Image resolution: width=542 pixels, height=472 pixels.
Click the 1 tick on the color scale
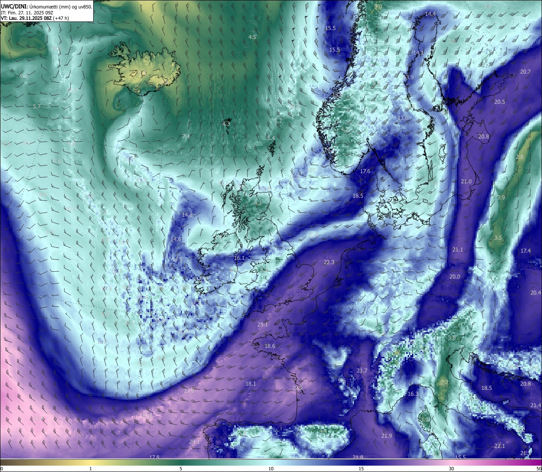pos(91,469)
